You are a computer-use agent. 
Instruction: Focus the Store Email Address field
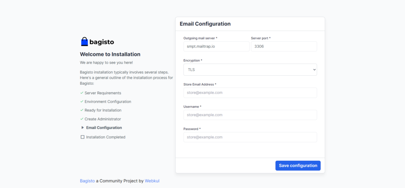250,93
